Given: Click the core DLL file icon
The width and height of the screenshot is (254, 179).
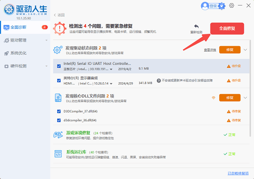Looking at the screenshot, I should point(58,98).
